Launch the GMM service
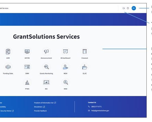Viewport: 152px width, 122px height. (x=27, y=67)
